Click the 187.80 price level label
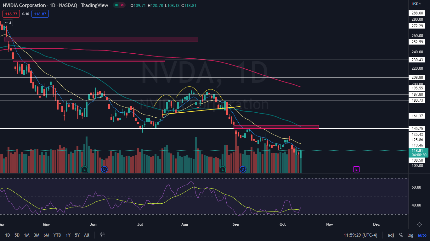 pyautogui.click(x=417, y=94)
